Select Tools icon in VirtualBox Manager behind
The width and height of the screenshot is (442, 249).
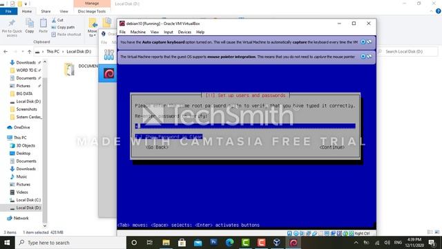(x=109, y=55)
